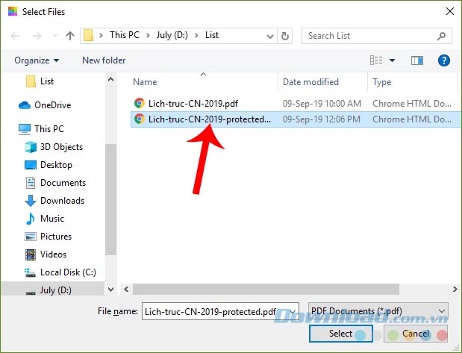Sort by Name column header
Viewport: 462px width, 353px height.
click(145, 82)
